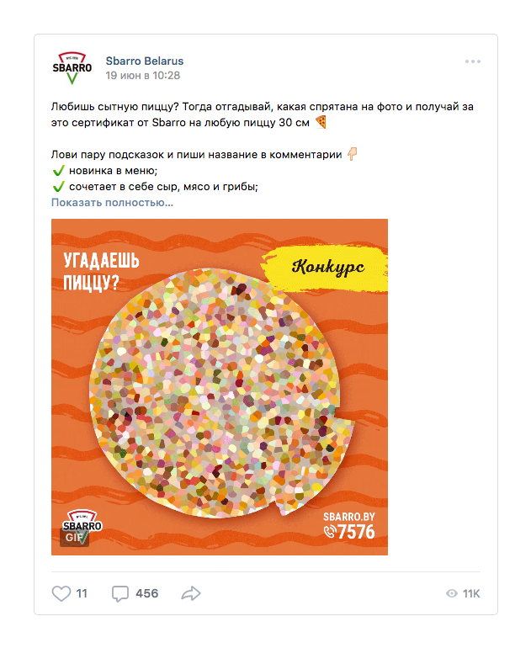Click the yellow Конкурс banner

tap(326, 268)
